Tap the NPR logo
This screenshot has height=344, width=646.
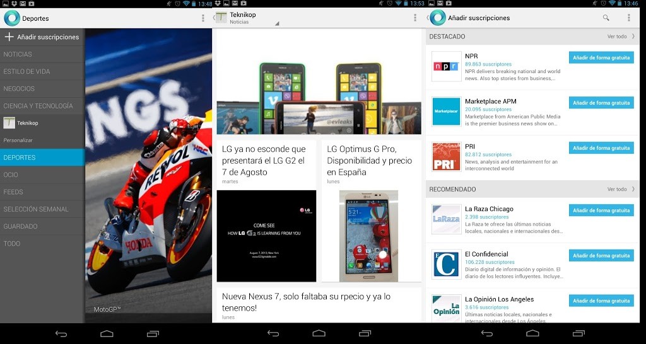446,66
